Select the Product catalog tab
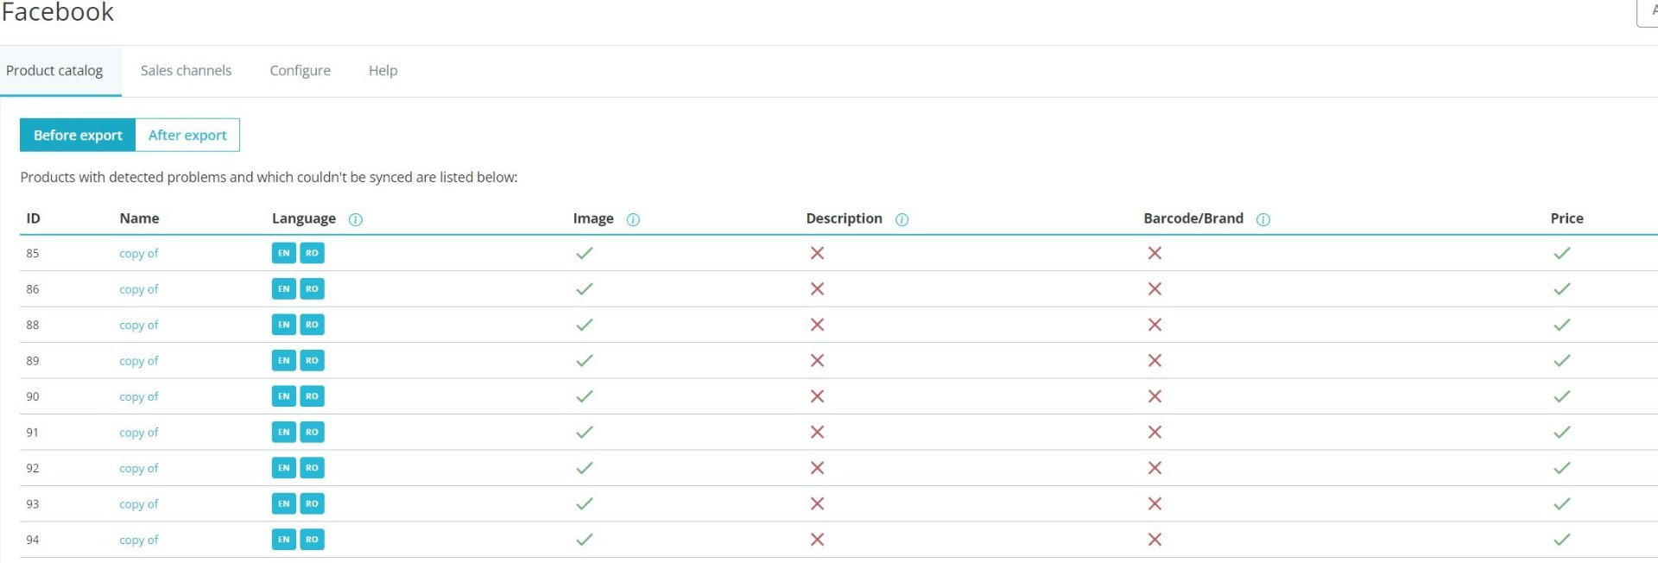This screenshot has width=1658, height=563. pos(54,71)
